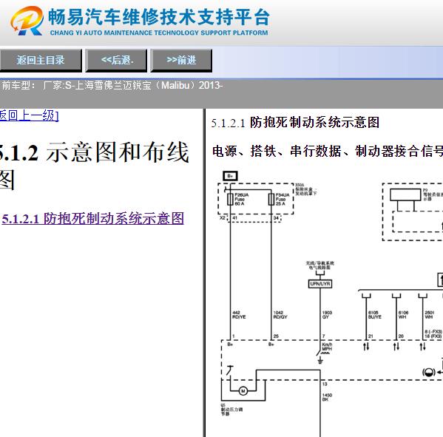This screenshot has width=443, height=437.
Task: Click the right pane heading 5.1.2.1 防抱死制动系统示意图
Action: [295, 123]
